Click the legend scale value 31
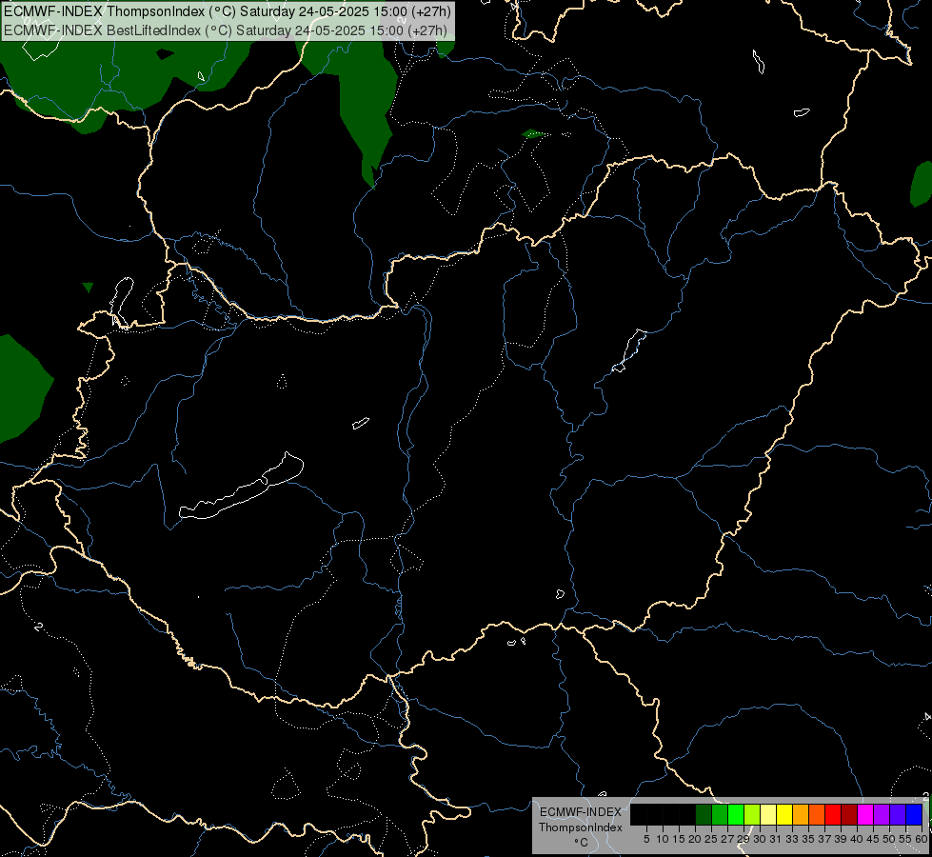The width and height of the screenshot is (932, 857). pyautogui.click(x=776, y=839)
